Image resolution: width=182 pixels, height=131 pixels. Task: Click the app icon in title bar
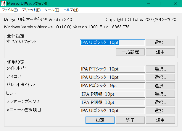click(x=3, y=4)
